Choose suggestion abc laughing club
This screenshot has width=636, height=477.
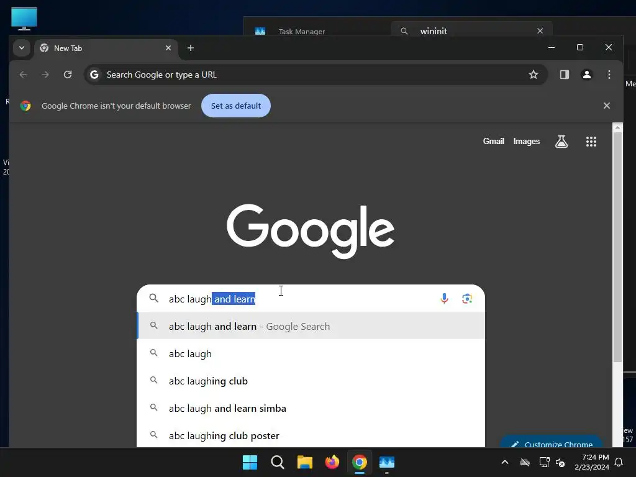[x=311, y=381]
